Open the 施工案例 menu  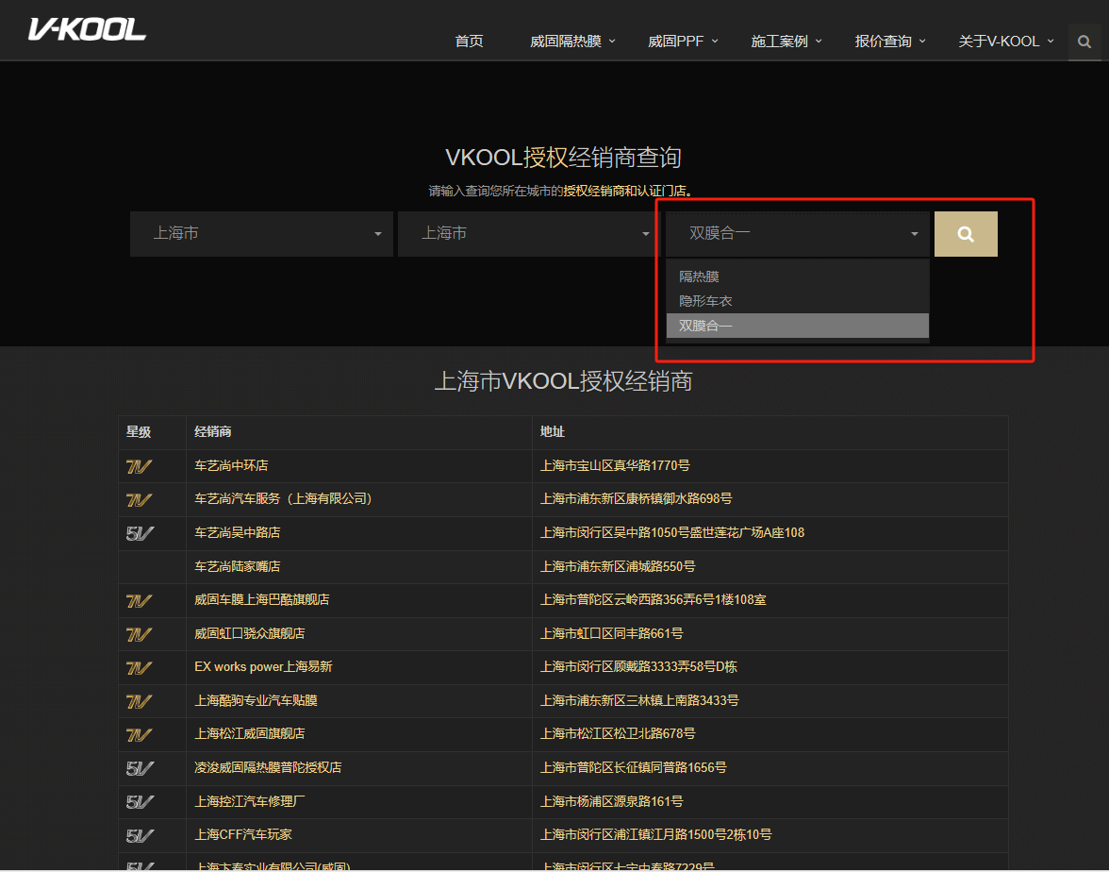coord(786,42)
